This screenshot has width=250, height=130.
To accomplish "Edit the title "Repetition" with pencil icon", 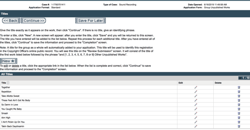I will tap(196, 92).
